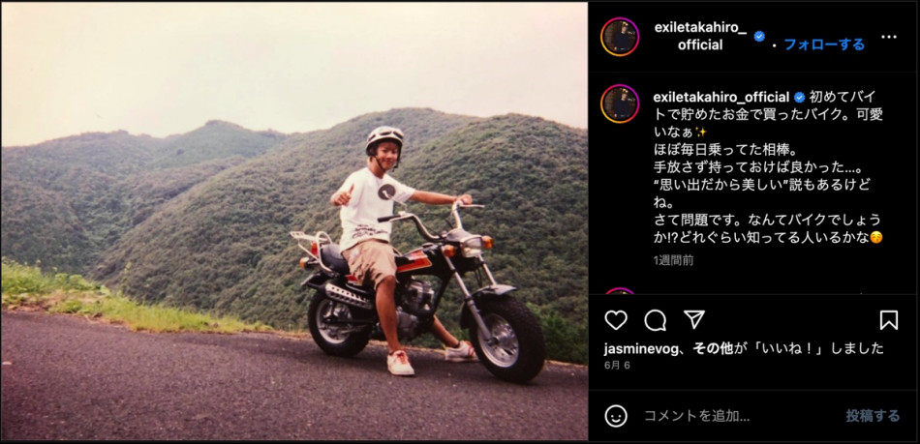Click the header profile avatar of exiletakahiro_official

point(620,37)
